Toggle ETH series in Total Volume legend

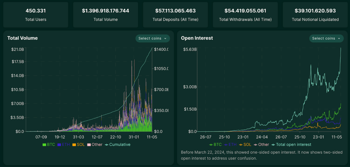coord(64,145)
